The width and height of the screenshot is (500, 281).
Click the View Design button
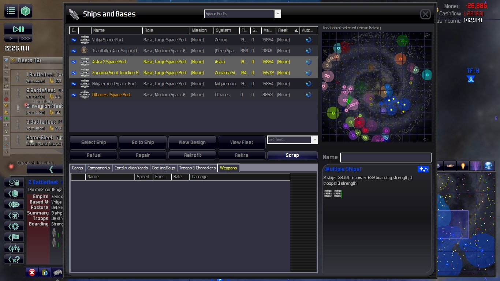click(x=192, y=142)
